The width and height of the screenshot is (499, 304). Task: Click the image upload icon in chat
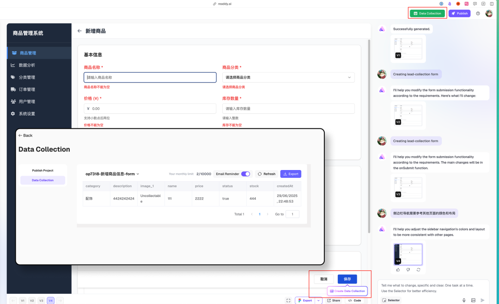tap(473, 300)
